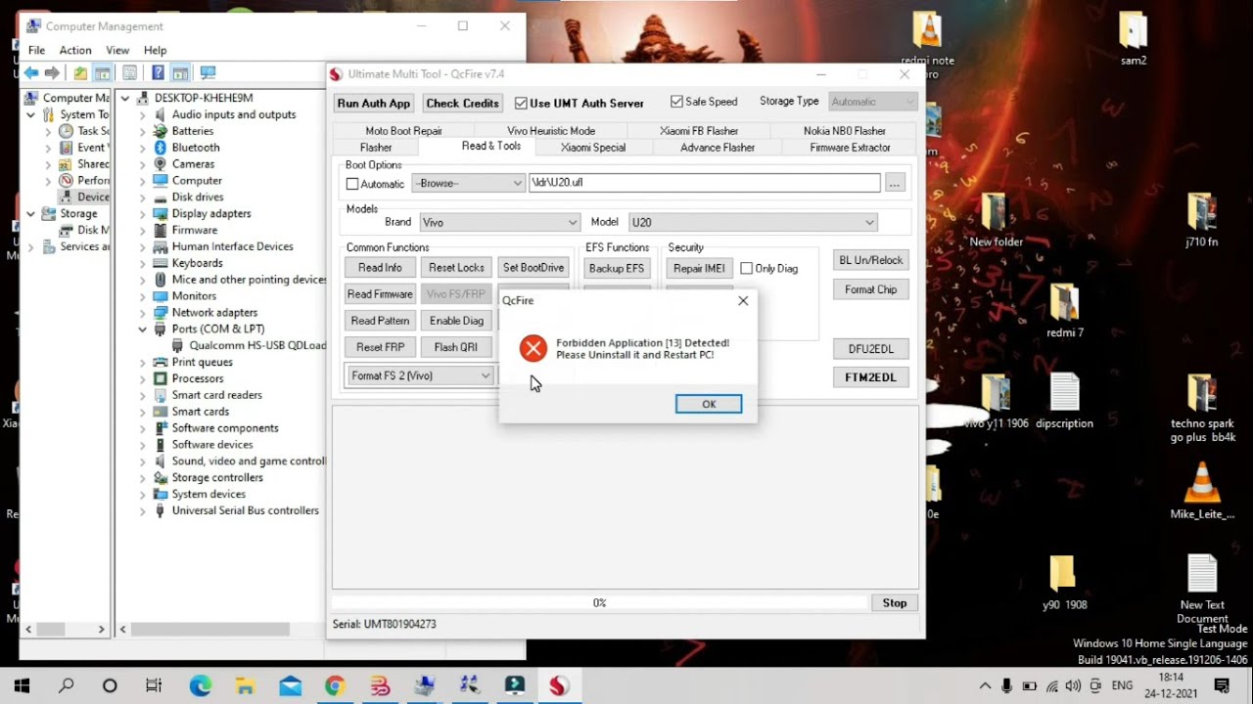Toggle the Safe Speed checkbox
The image size is (1253, 704).
(x=676, y=102)
